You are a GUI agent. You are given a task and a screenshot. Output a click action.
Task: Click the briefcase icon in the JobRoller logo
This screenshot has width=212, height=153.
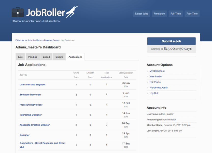(18, 12)
